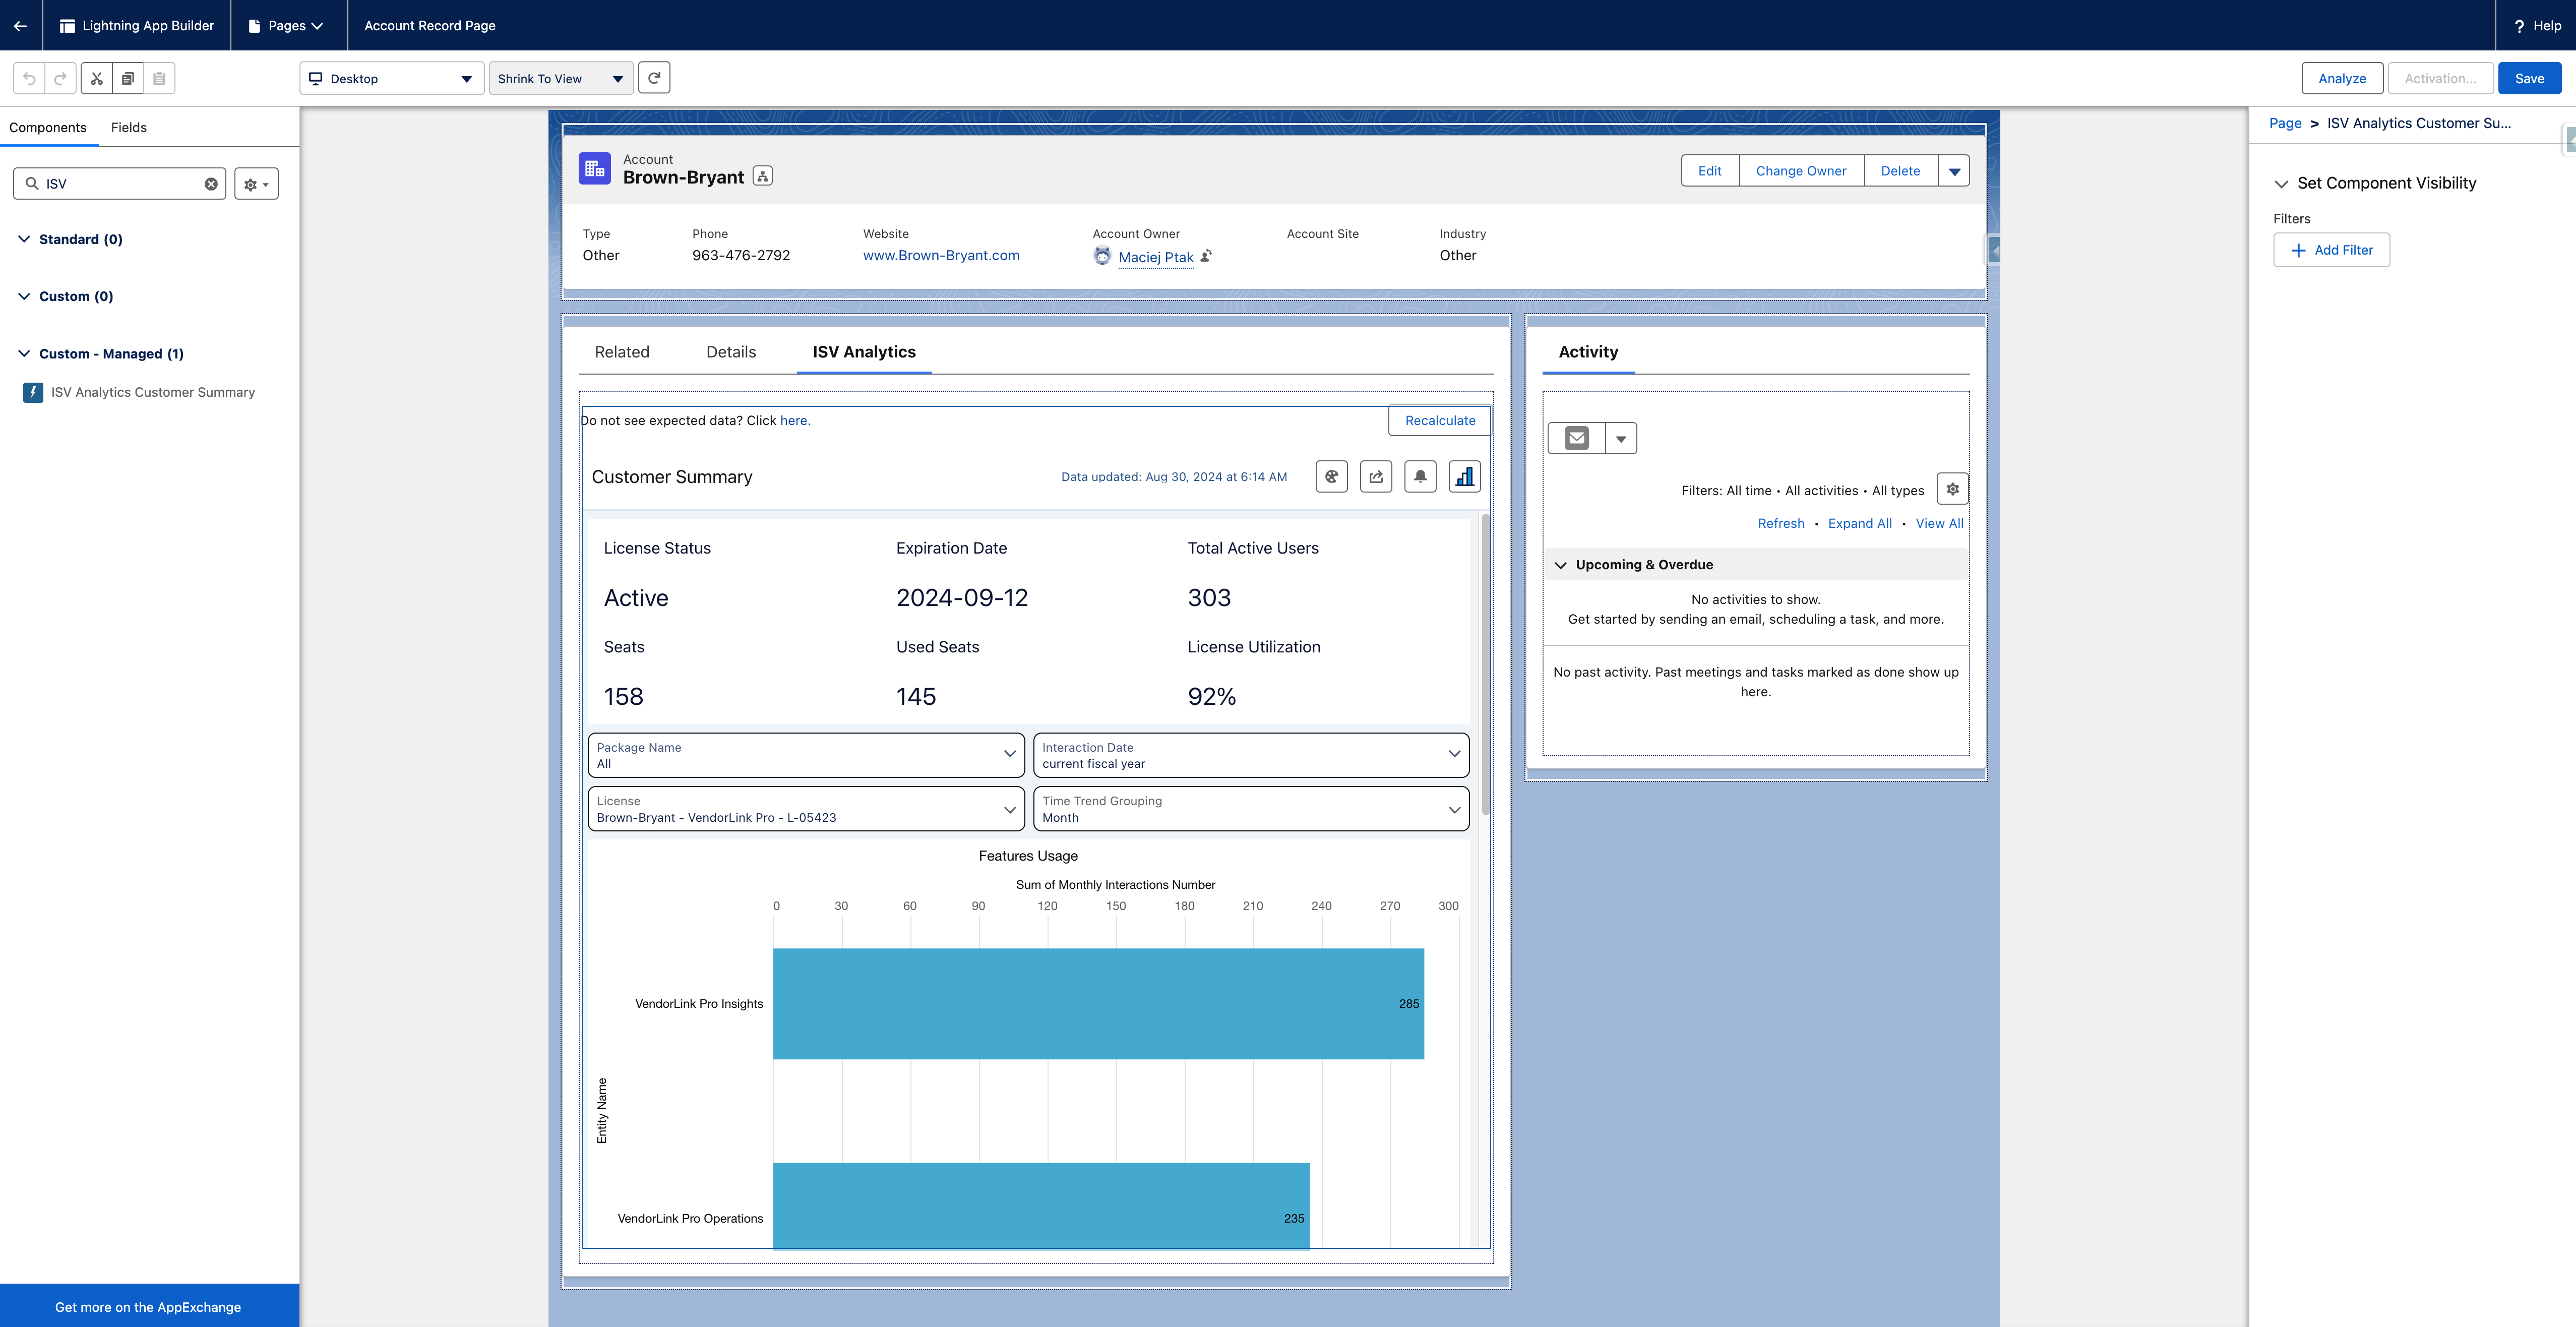The image size is (2576, 1327).
Task: Click the Add Filter button
Action: (2331, 250)
